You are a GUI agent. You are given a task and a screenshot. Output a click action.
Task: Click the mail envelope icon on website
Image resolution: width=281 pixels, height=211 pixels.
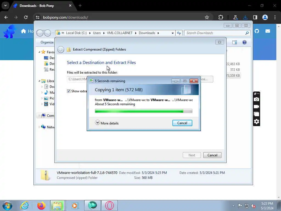click(268, 31)
